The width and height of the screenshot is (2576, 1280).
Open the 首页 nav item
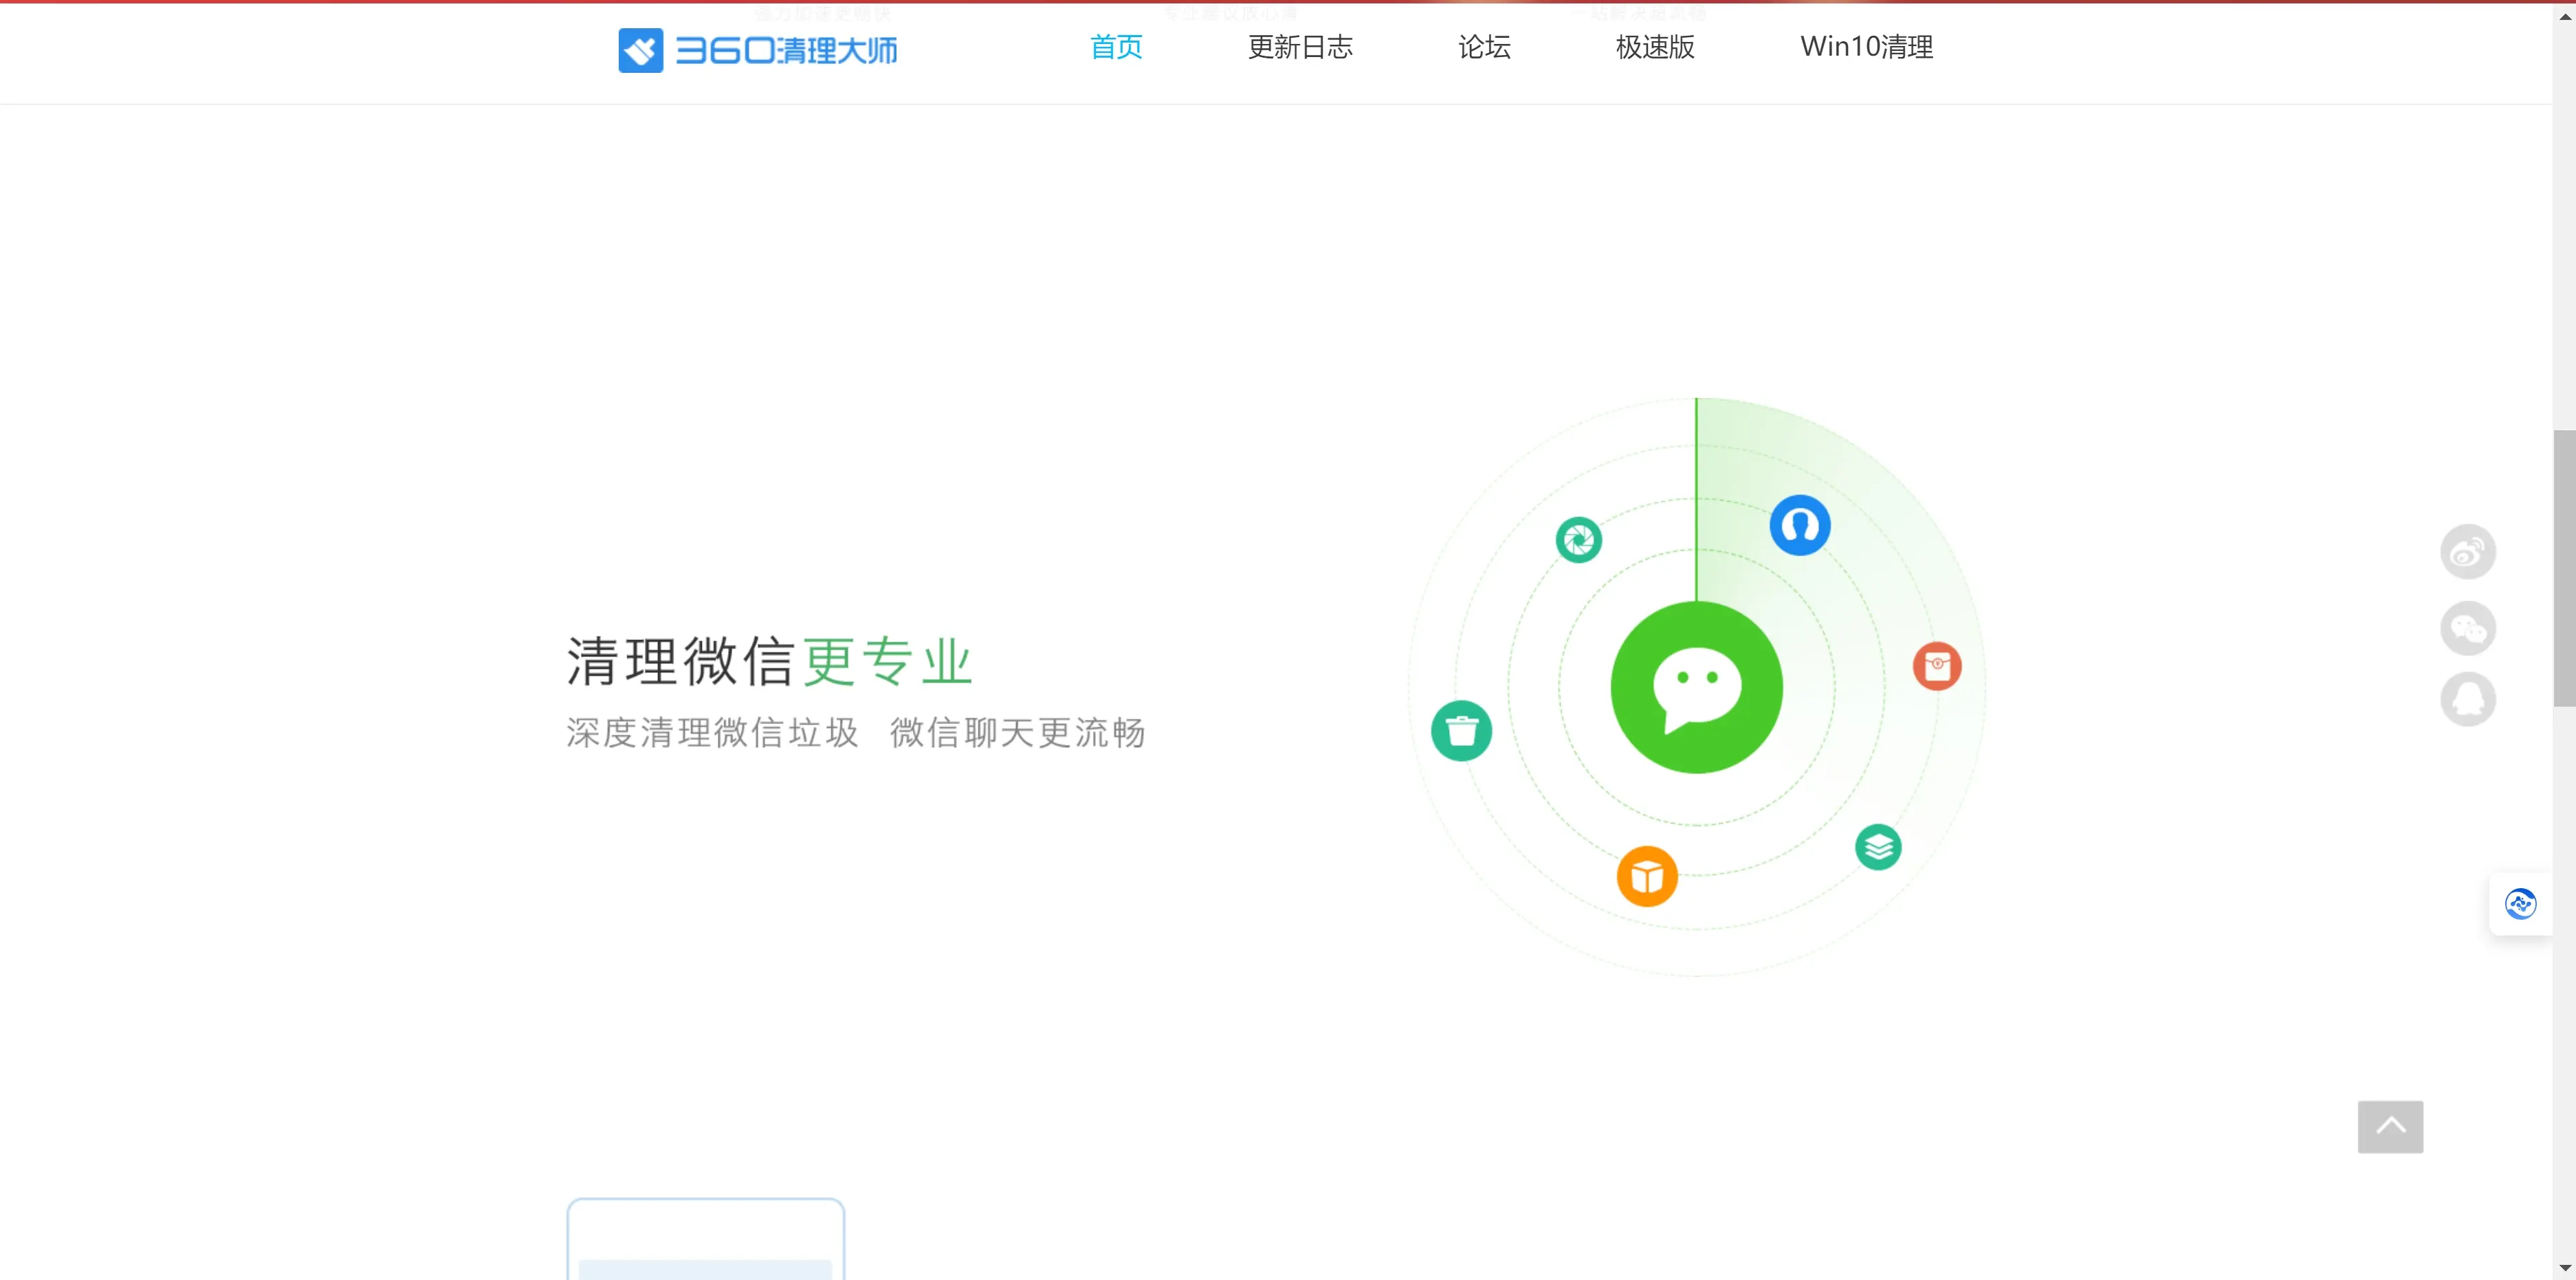(1116, 47)
